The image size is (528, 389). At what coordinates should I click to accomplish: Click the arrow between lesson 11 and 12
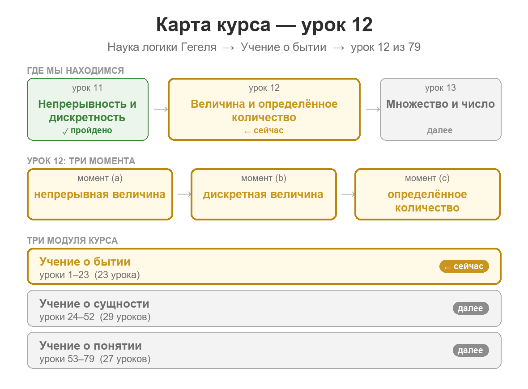click(x=161, y=109)
